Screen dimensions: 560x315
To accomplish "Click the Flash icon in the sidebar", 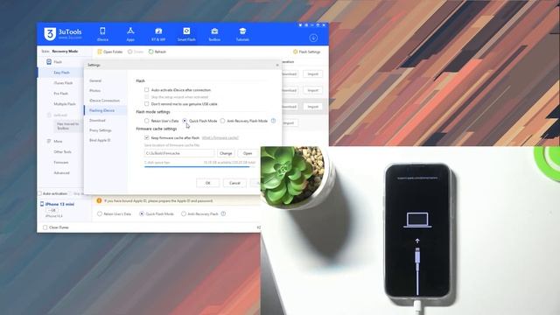I will (49, 62).
